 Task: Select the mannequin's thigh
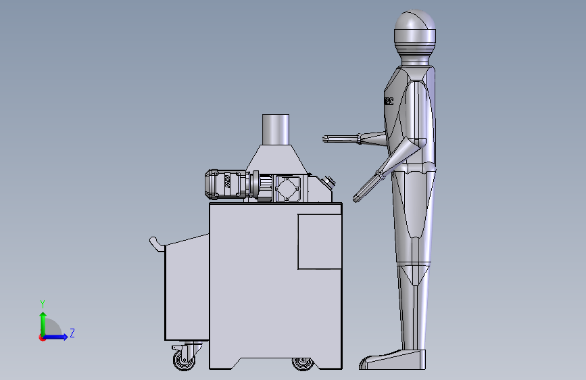pos(413,217)
